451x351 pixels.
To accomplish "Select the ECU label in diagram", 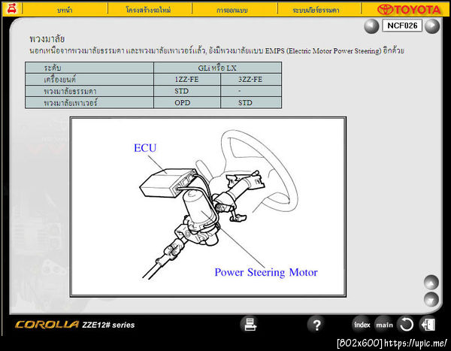I will [145, 148].
